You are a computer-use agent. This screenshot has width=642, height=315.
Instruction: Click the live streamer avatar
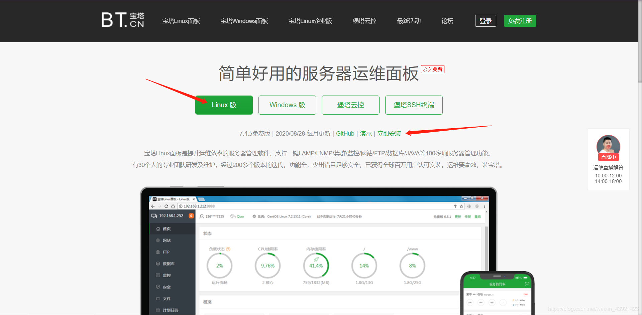pyautogui.click(x=608, y=146)
